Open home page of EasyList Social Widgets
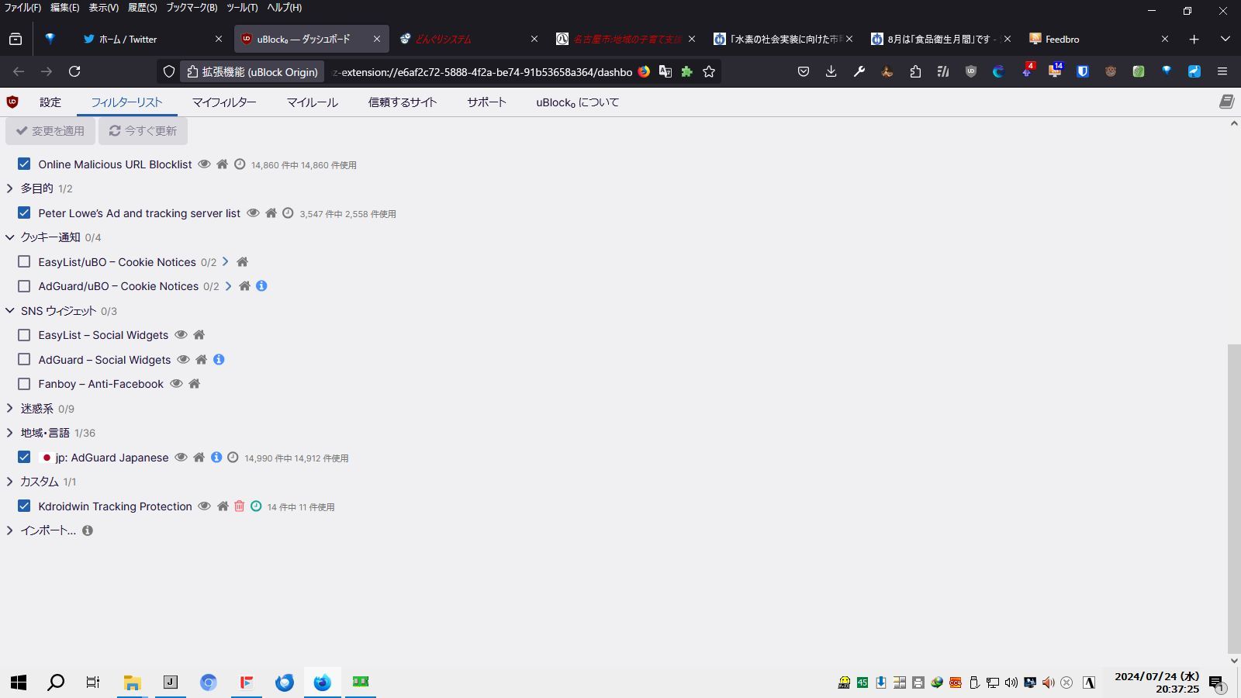Screen dimensions: 1241x698 coord(199,335)
